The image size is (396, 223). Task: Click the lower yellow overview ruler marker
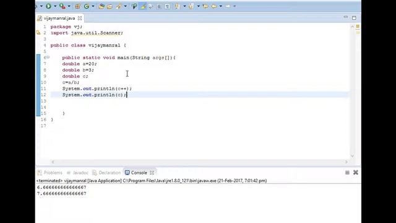[x=358, y=33]
